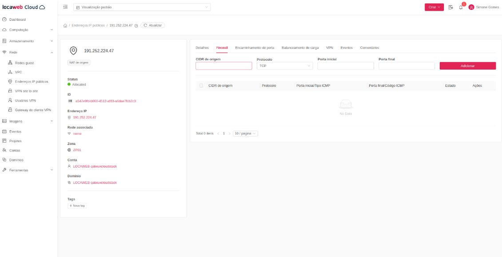Open Redes guest

click(x=24, y=63)
